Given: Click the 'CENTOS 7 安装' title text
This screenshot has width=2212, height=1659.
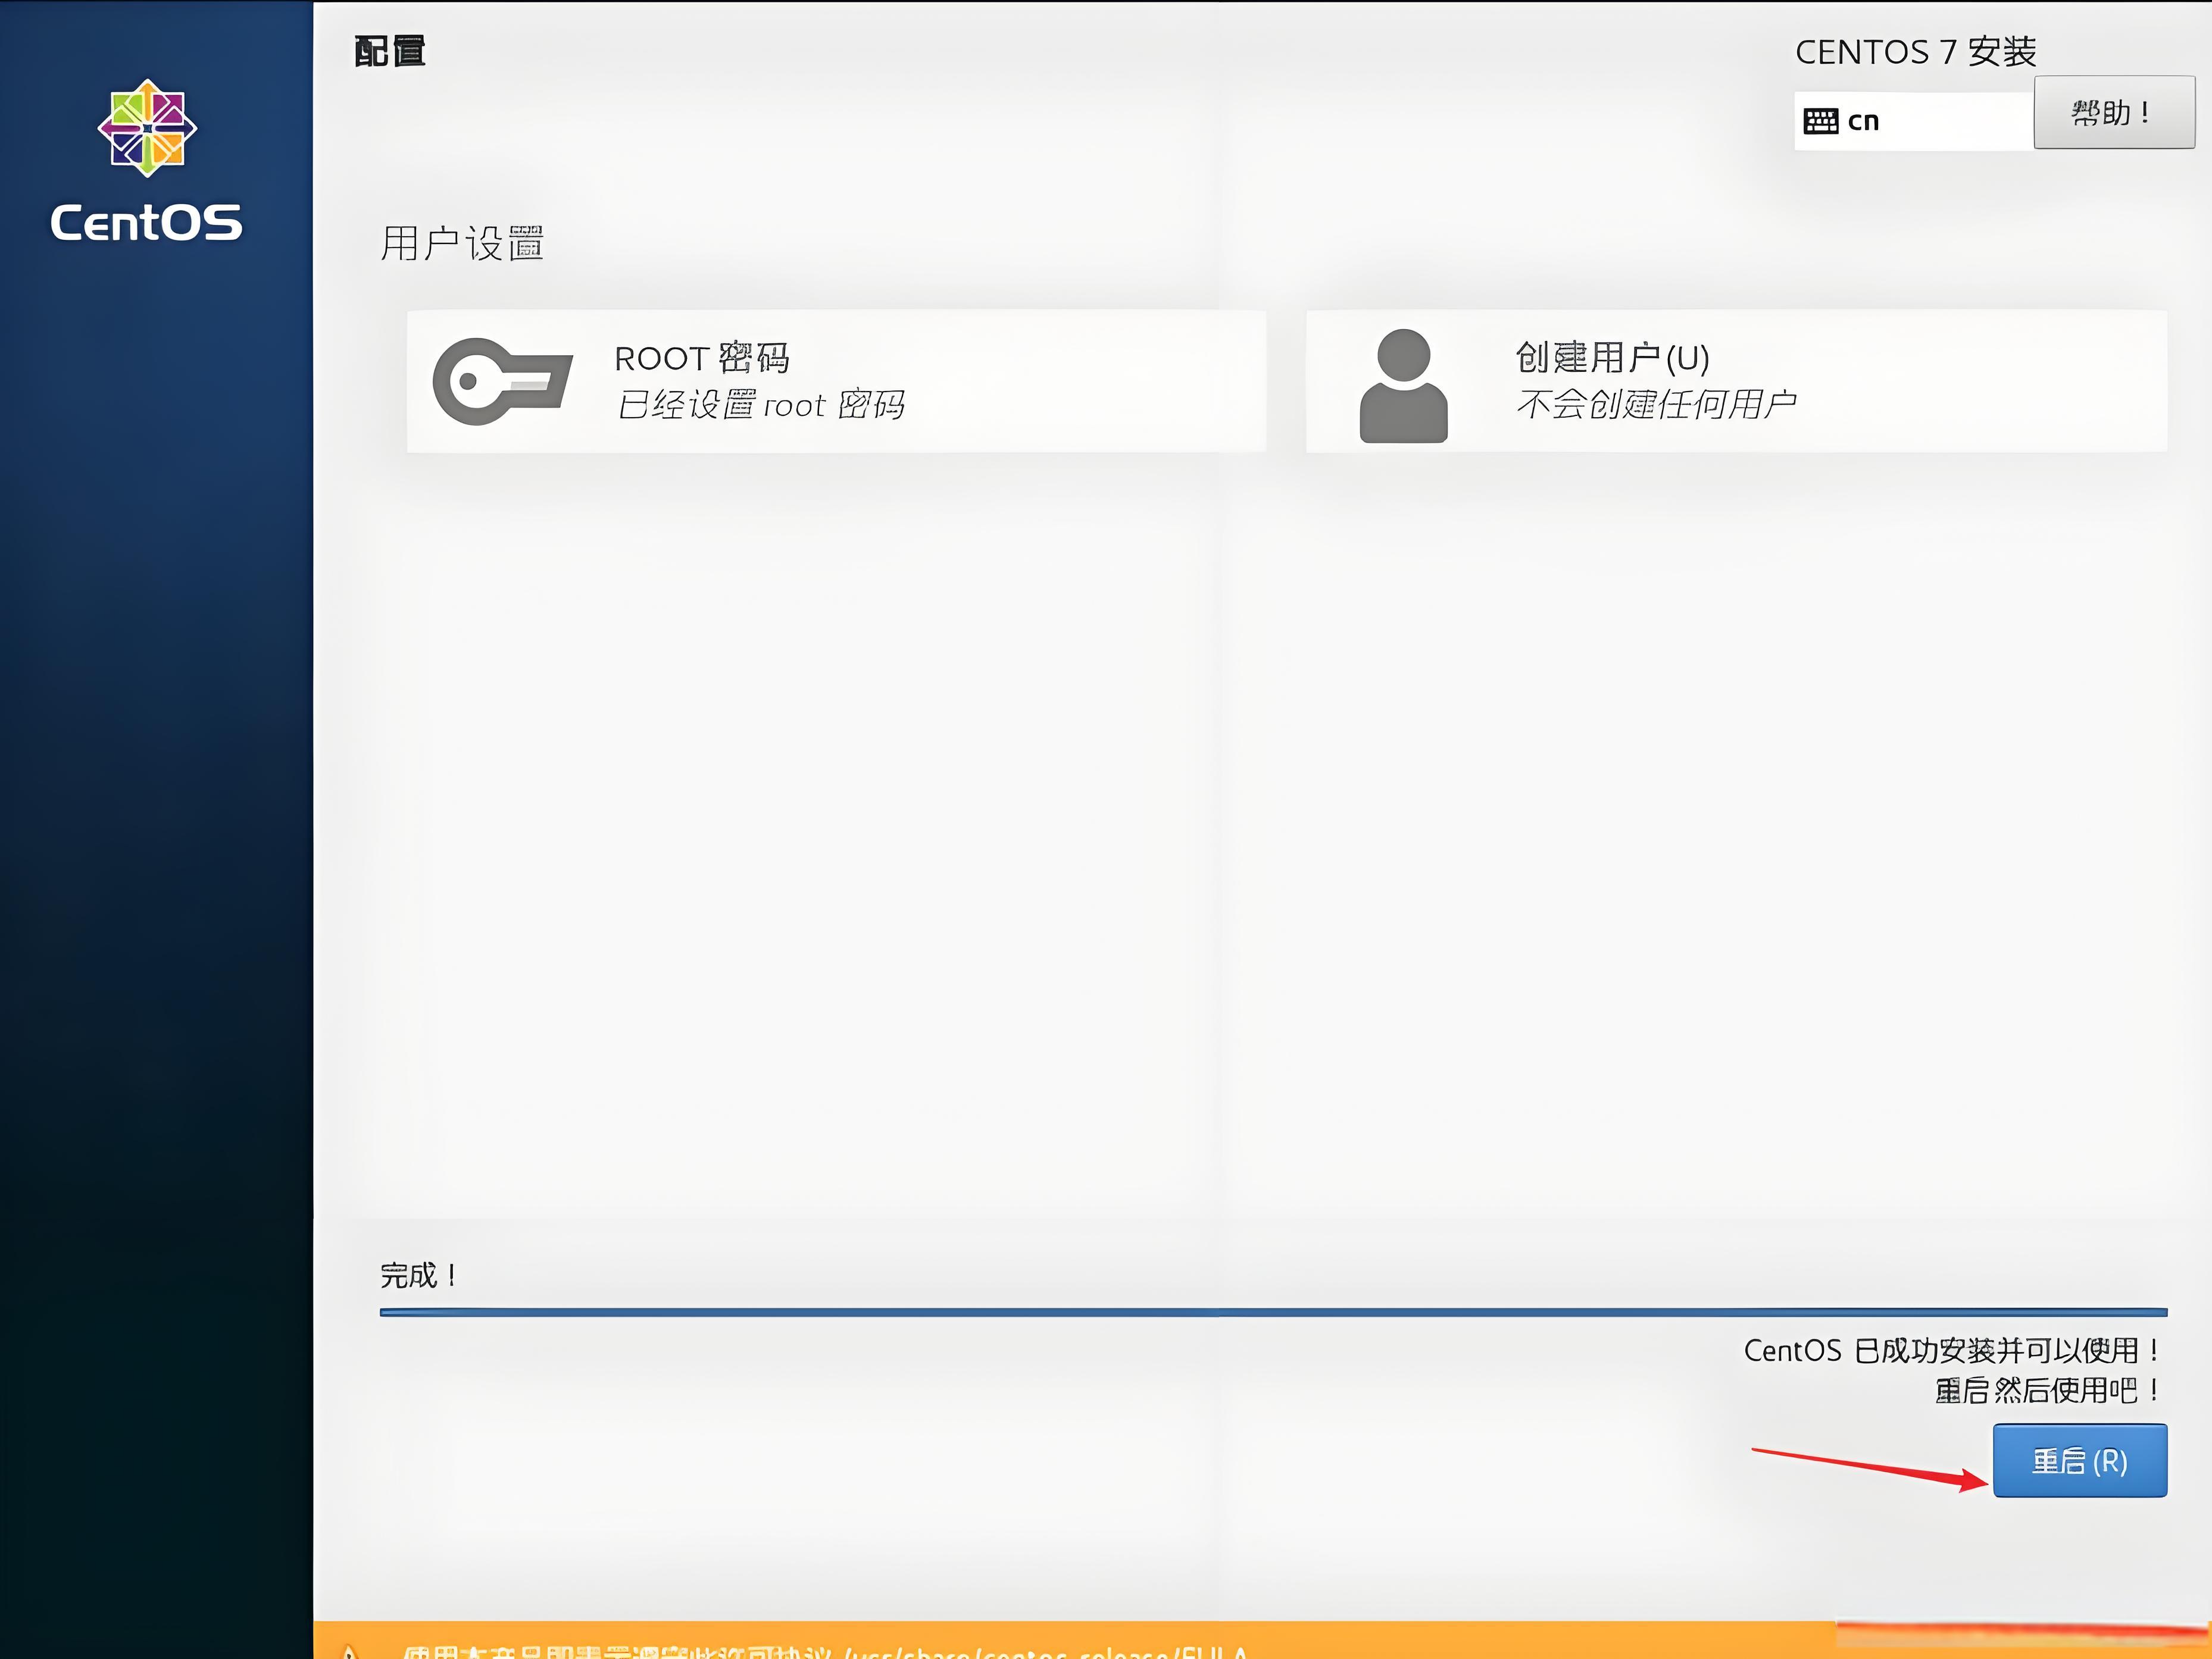Looking at the screenshot, I should (1915, 52).
